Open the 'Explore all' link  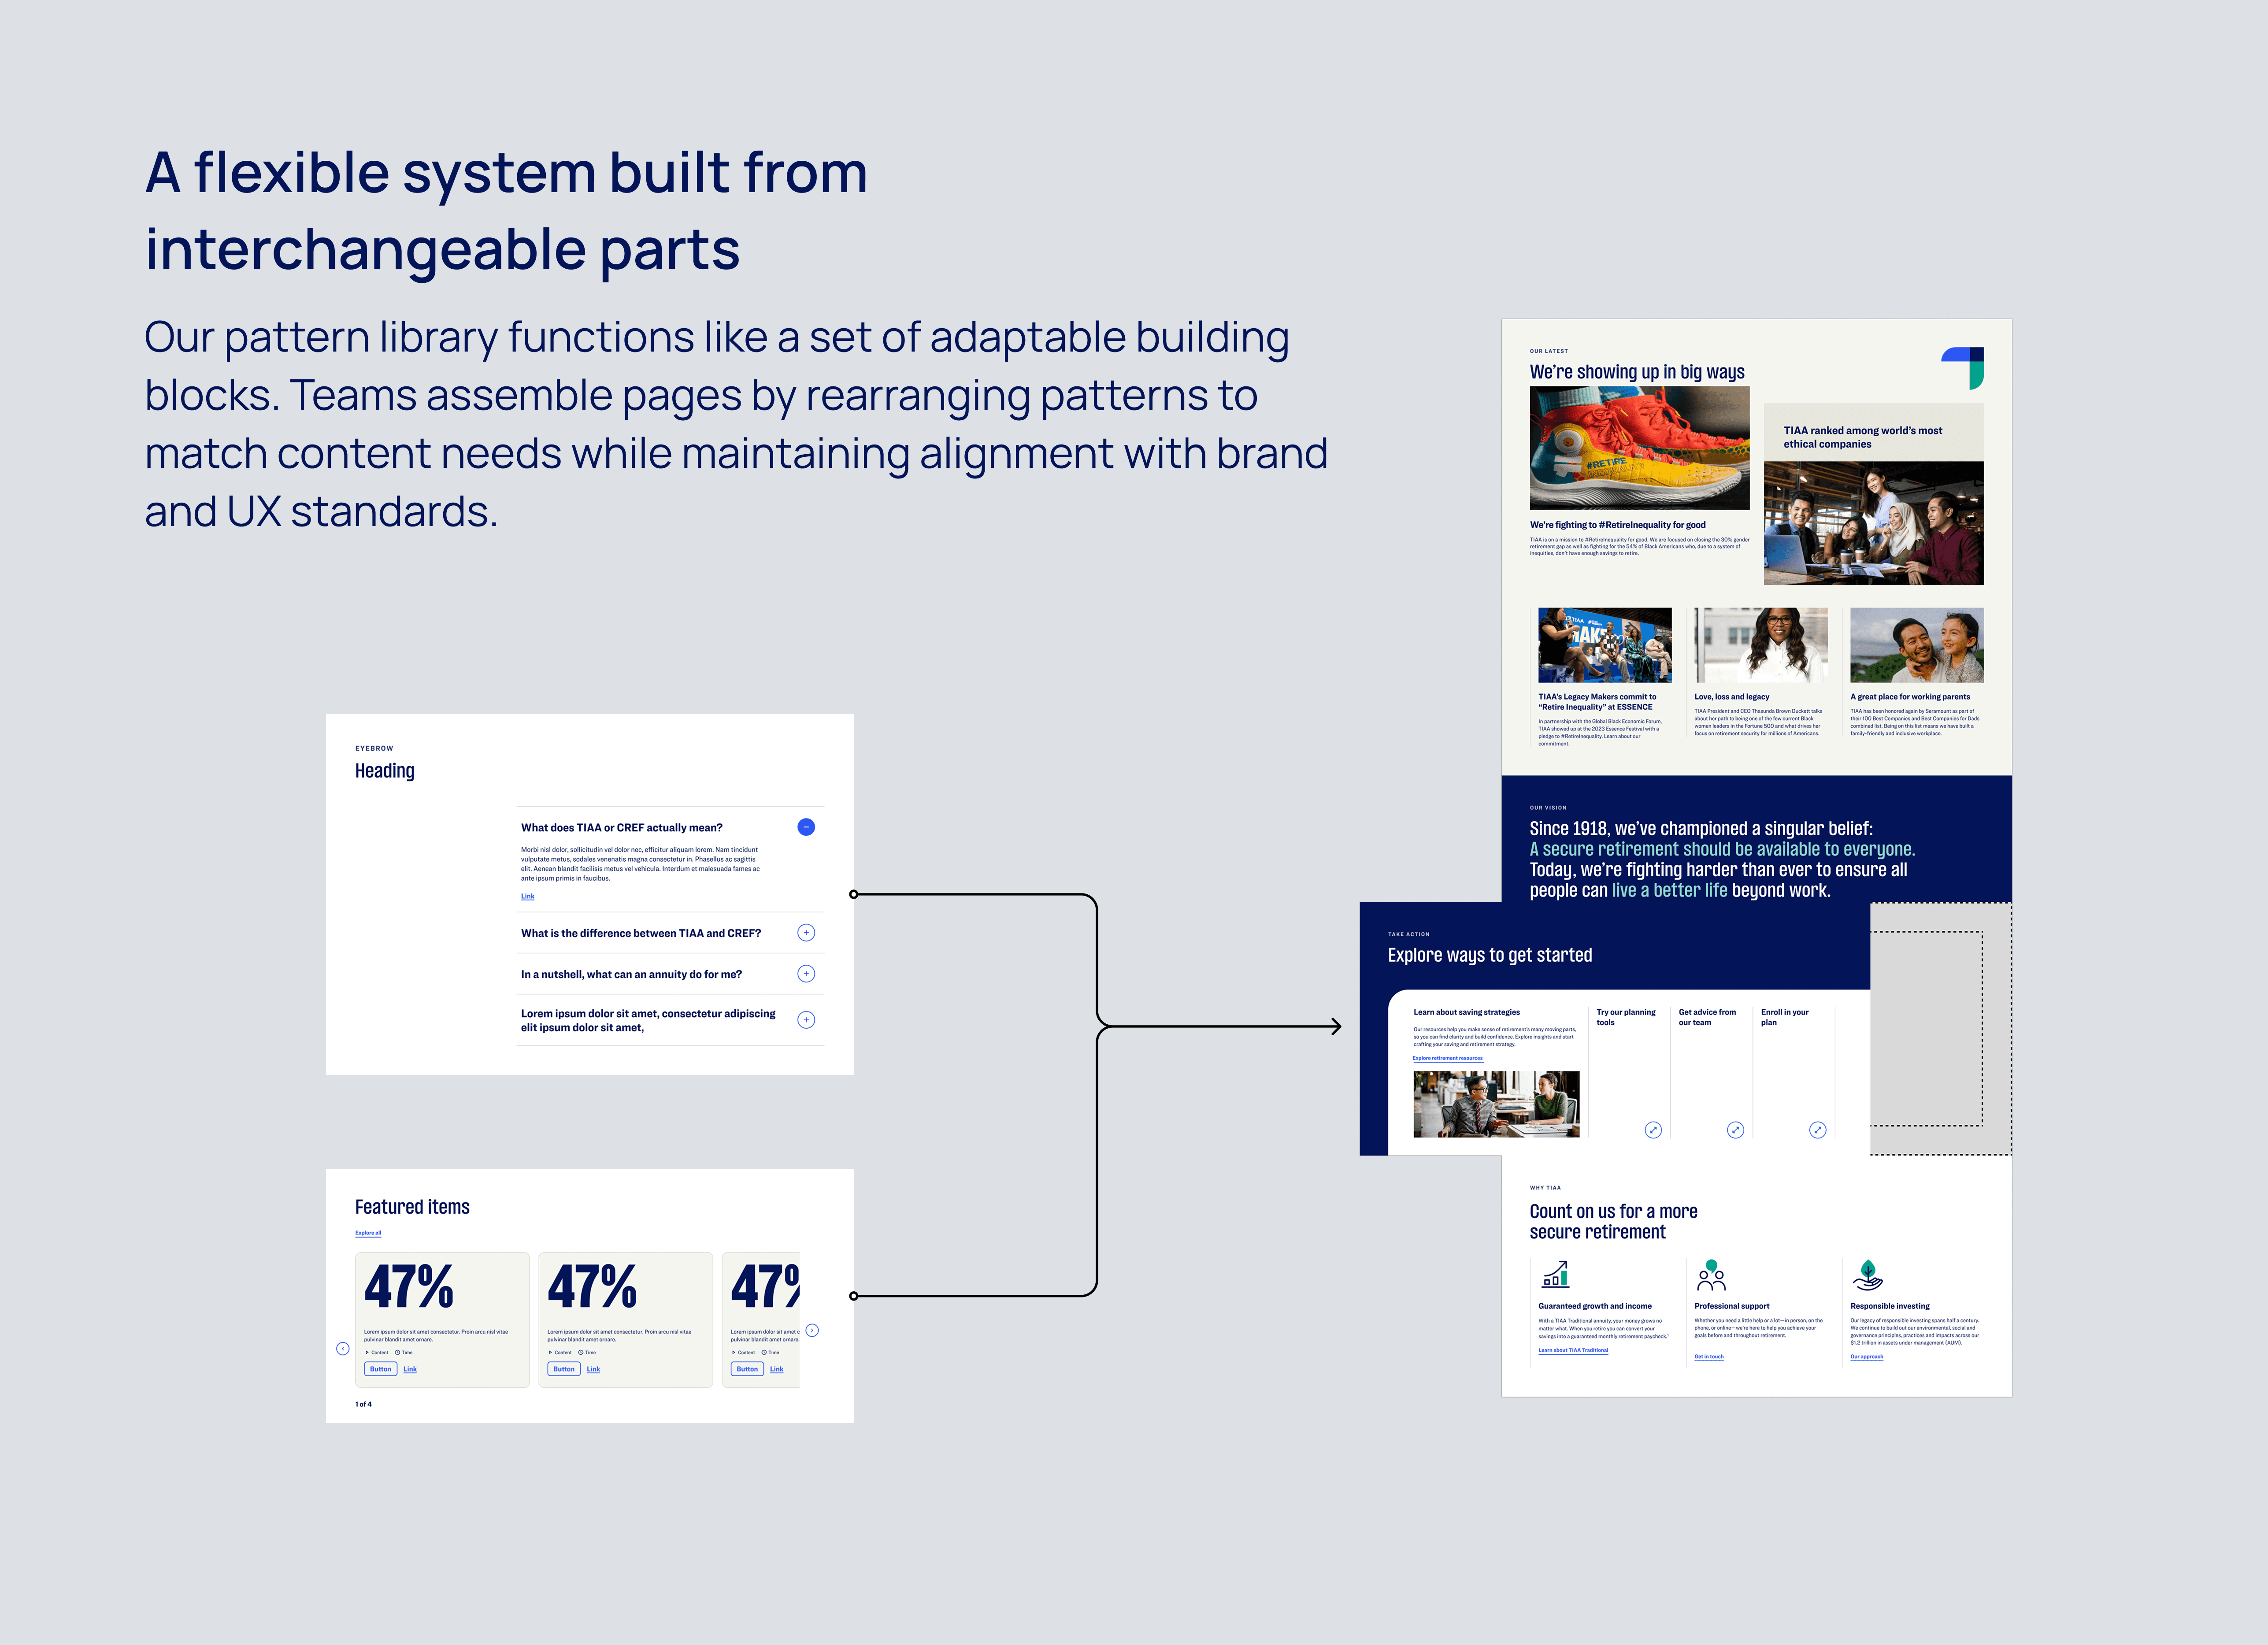tap(368, 1233)
